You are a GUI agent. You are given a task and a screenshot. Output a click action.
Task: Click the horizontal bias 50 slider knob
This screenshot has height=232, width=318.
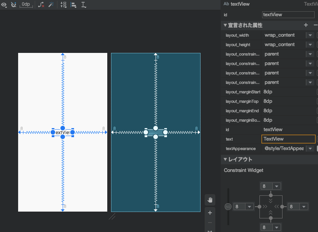coord(228,207)
